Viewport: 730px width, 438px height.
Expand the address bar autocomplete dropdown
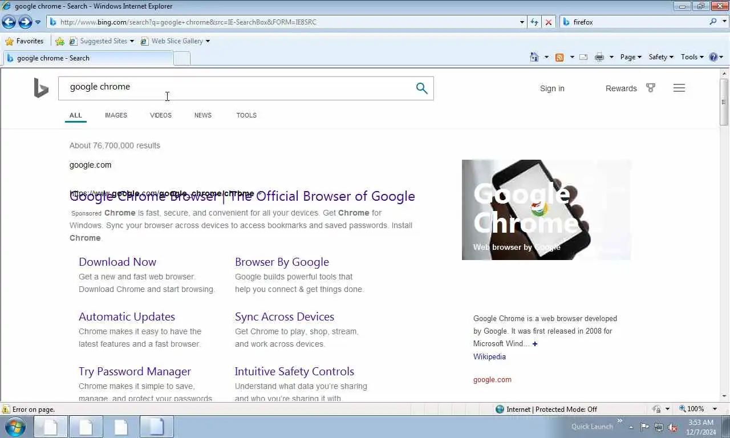point(522,22)
